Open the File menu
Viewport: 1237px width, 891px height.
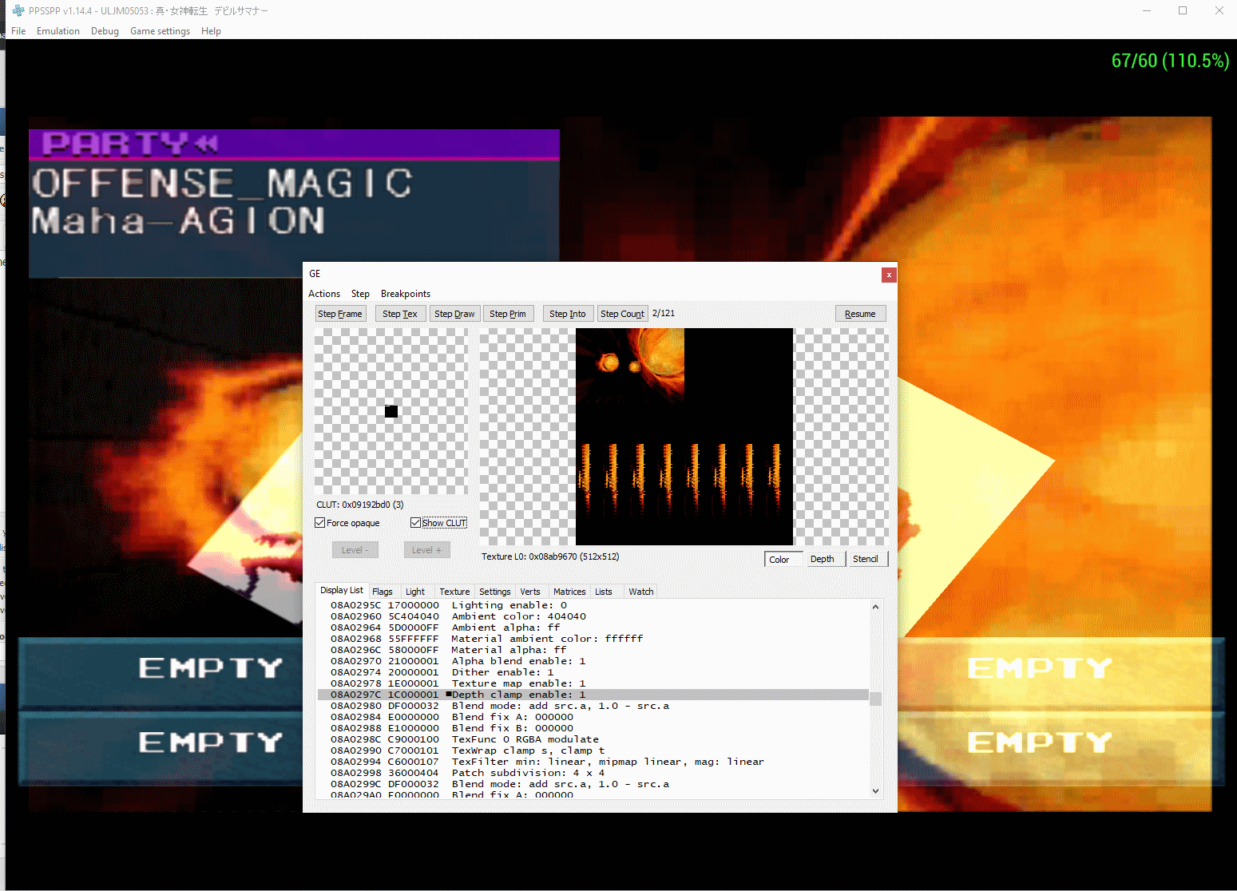click(18, 31)
